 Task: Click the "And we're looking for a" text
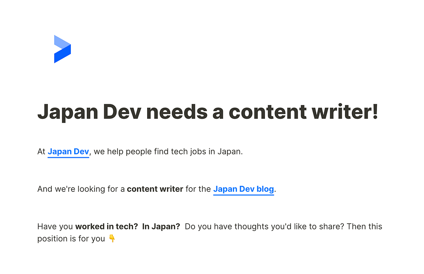click(x=81, y=189)
